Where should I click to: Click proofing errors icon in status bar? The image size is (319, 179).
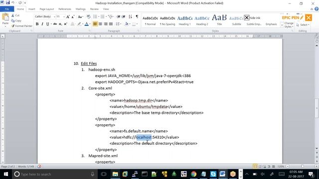pos(39,167)
